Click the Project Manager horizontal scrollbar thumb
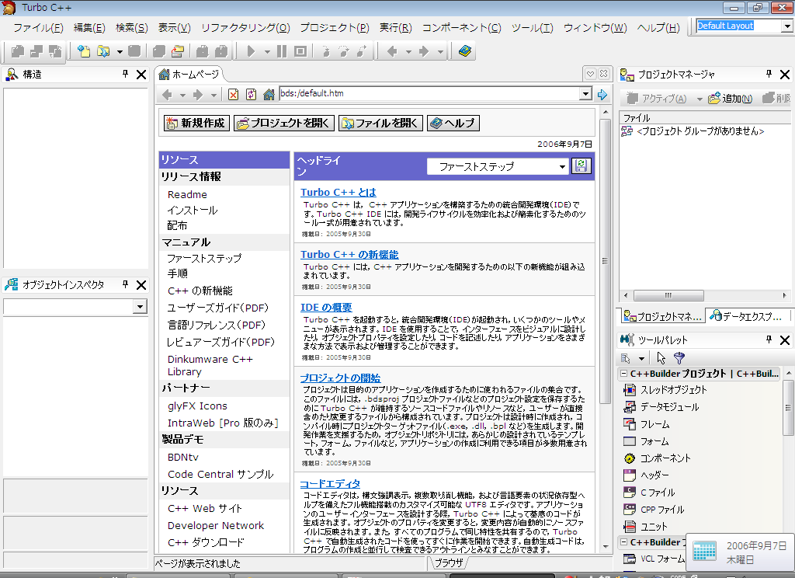 668,295
